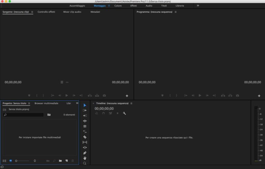Toggle Linked Selection in Timeline

[110, 113]
